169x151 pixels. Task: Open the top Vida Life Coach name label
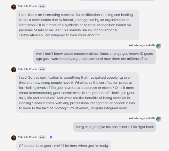(x=28, y=6)
